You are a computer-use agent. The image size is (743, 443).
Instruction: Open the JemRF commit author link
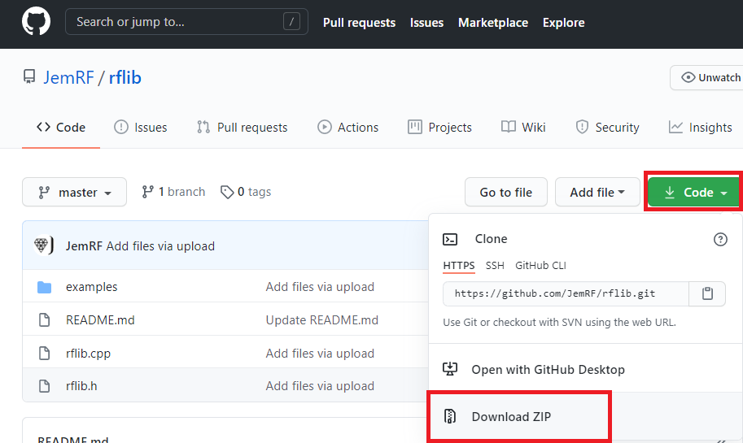tap(84, 246)
